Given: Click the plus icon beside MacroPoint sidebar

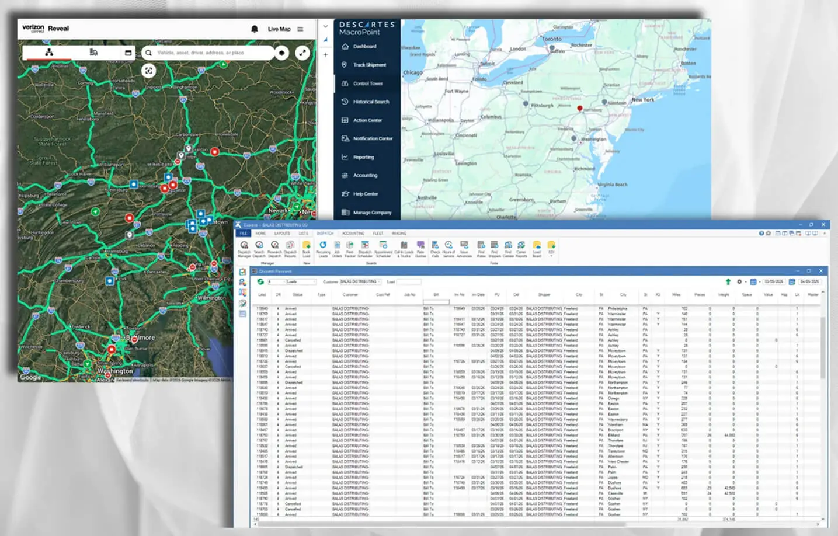Looking at the screenshot, I should 325,55.
